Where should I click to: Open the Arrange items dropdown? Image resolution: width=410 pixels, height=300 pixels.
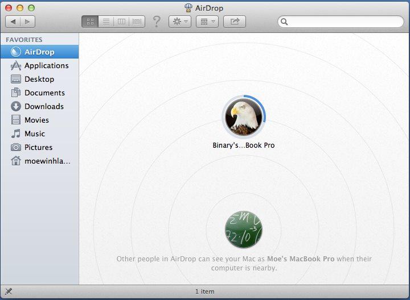pyautogui.click(x=207, y=22)
